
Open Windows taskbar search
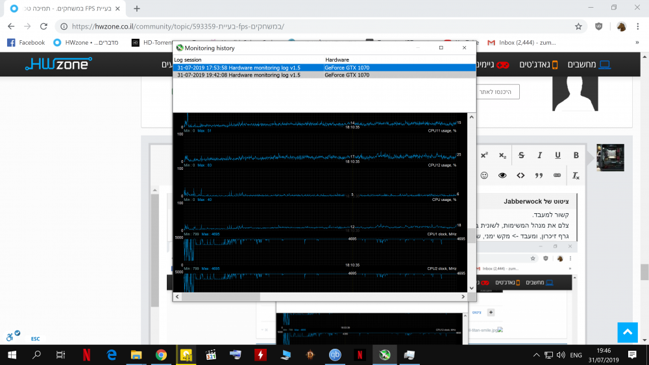(x=36, y=355)
